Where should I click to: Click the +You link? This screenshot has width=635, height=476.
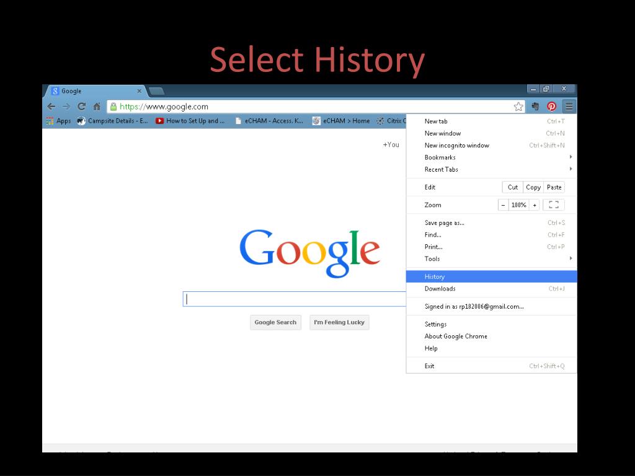tap(391, 144)
